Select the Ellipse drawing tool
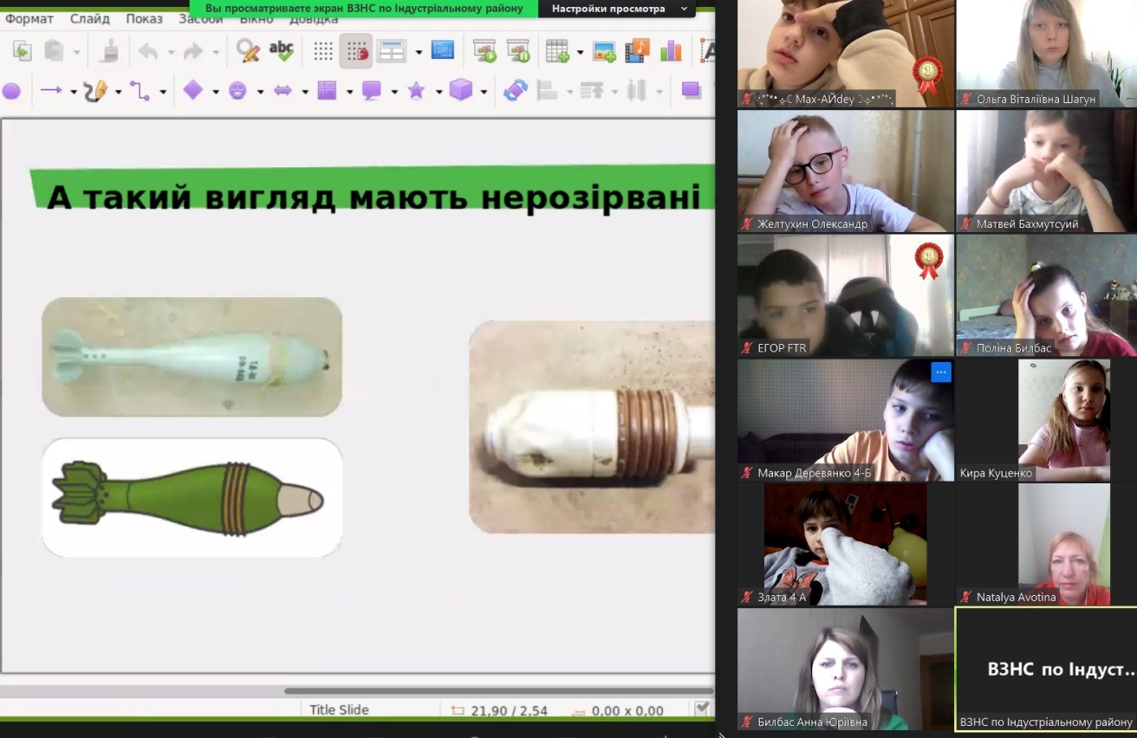The width and height of the screenshot is (1137, 738). (x=11, y=91)
